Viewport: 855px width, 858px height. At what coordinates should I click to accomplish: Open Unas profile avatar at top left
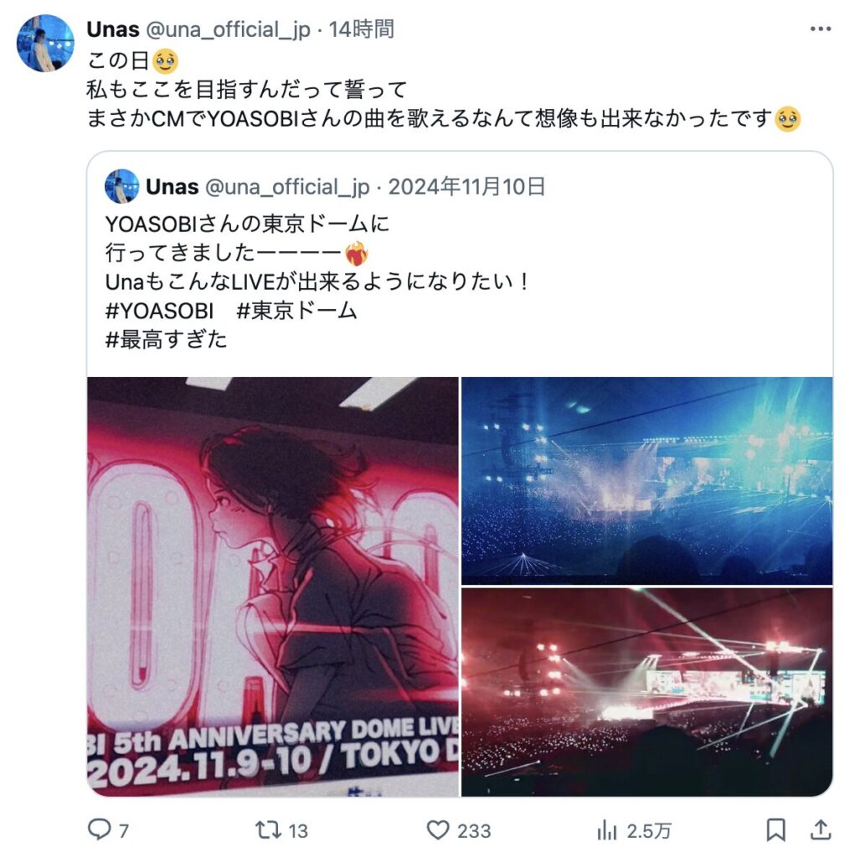coord(45,43)
